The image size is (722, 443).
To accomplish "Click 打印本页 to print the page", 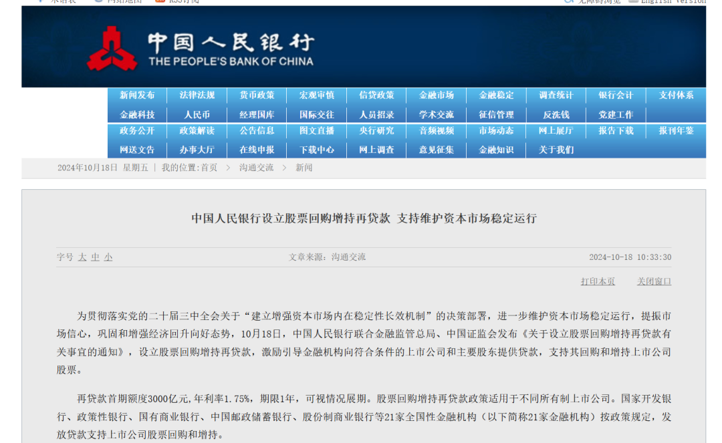I will pyautogui.click(x=598, y=281).
